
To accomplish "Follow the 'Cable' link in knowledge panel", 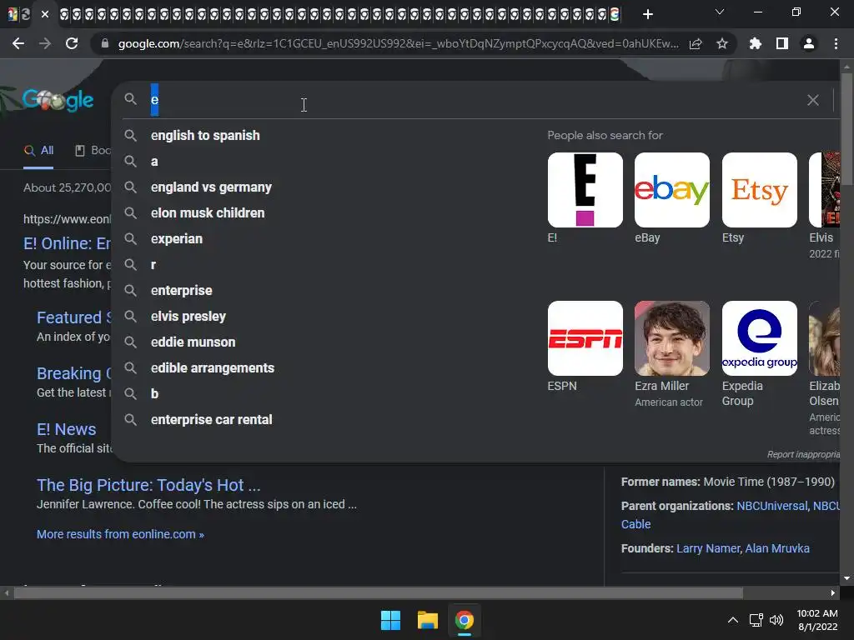I will pyautogui.click(x=635, y=524).
